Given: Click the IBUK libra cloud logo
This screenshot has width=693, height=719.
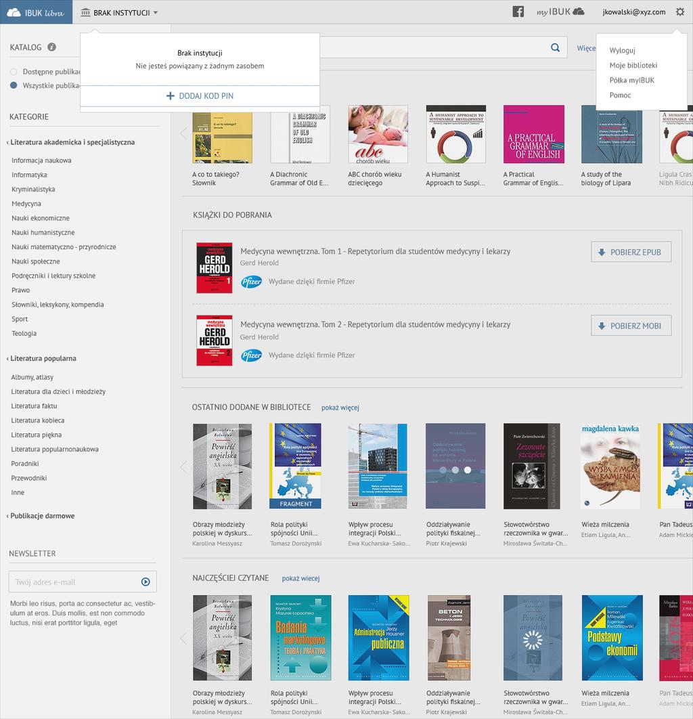Looking at the screenshot, I should coord(36,12).
